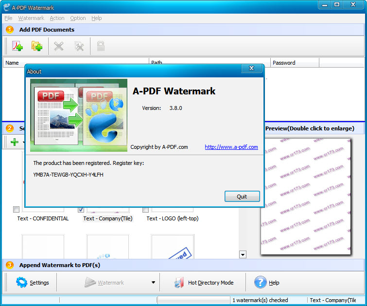Click the Watermark play button
The width and height of the screenshot is (367, 306).
point(104,283)
